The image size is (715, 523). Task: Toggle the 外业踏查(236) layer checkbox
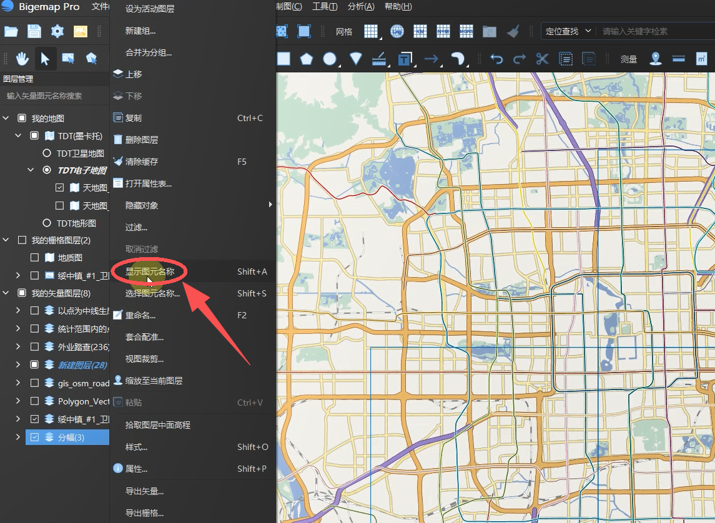point(34,347)
